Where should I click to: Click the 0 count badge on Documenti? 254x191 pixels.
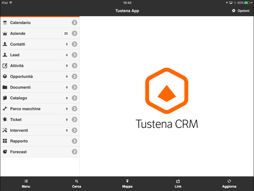tap(67, 87)
